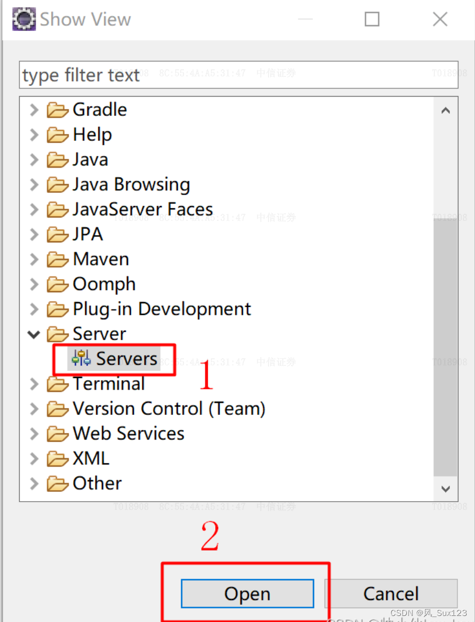
Task: Click the Java folder icon
Action: point(58,160)
